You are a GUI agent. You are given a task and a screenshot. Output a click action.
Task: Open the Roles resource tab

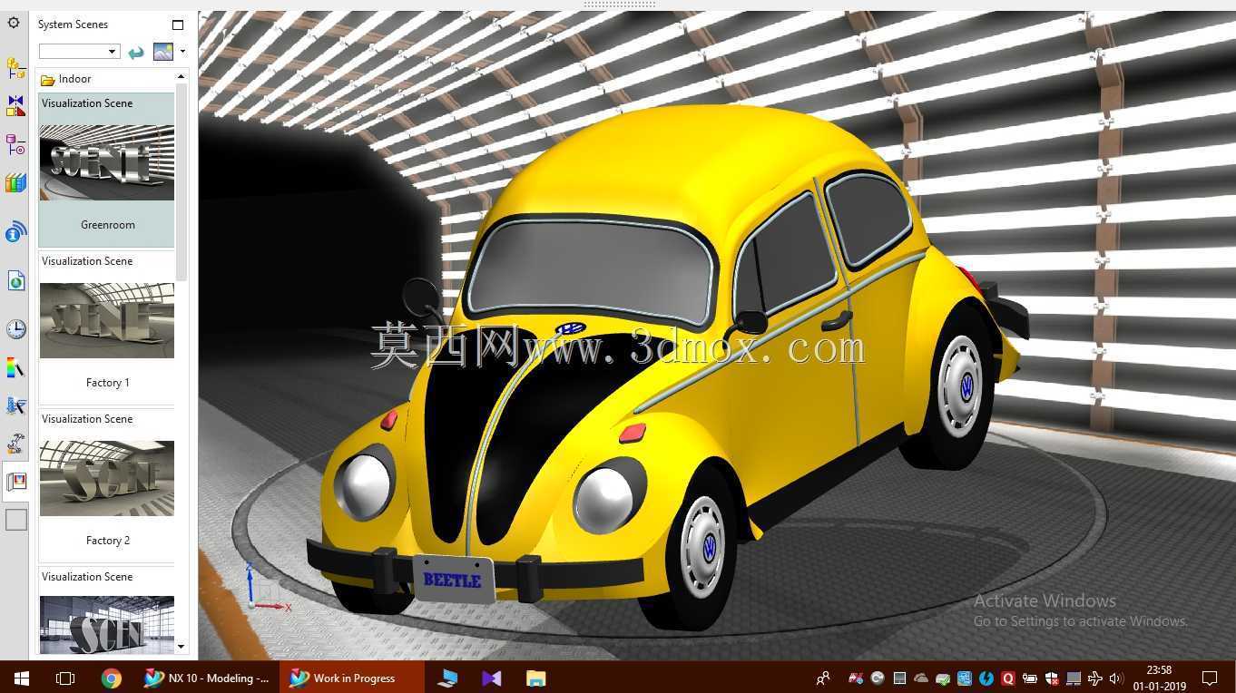[x=15, y=444]
